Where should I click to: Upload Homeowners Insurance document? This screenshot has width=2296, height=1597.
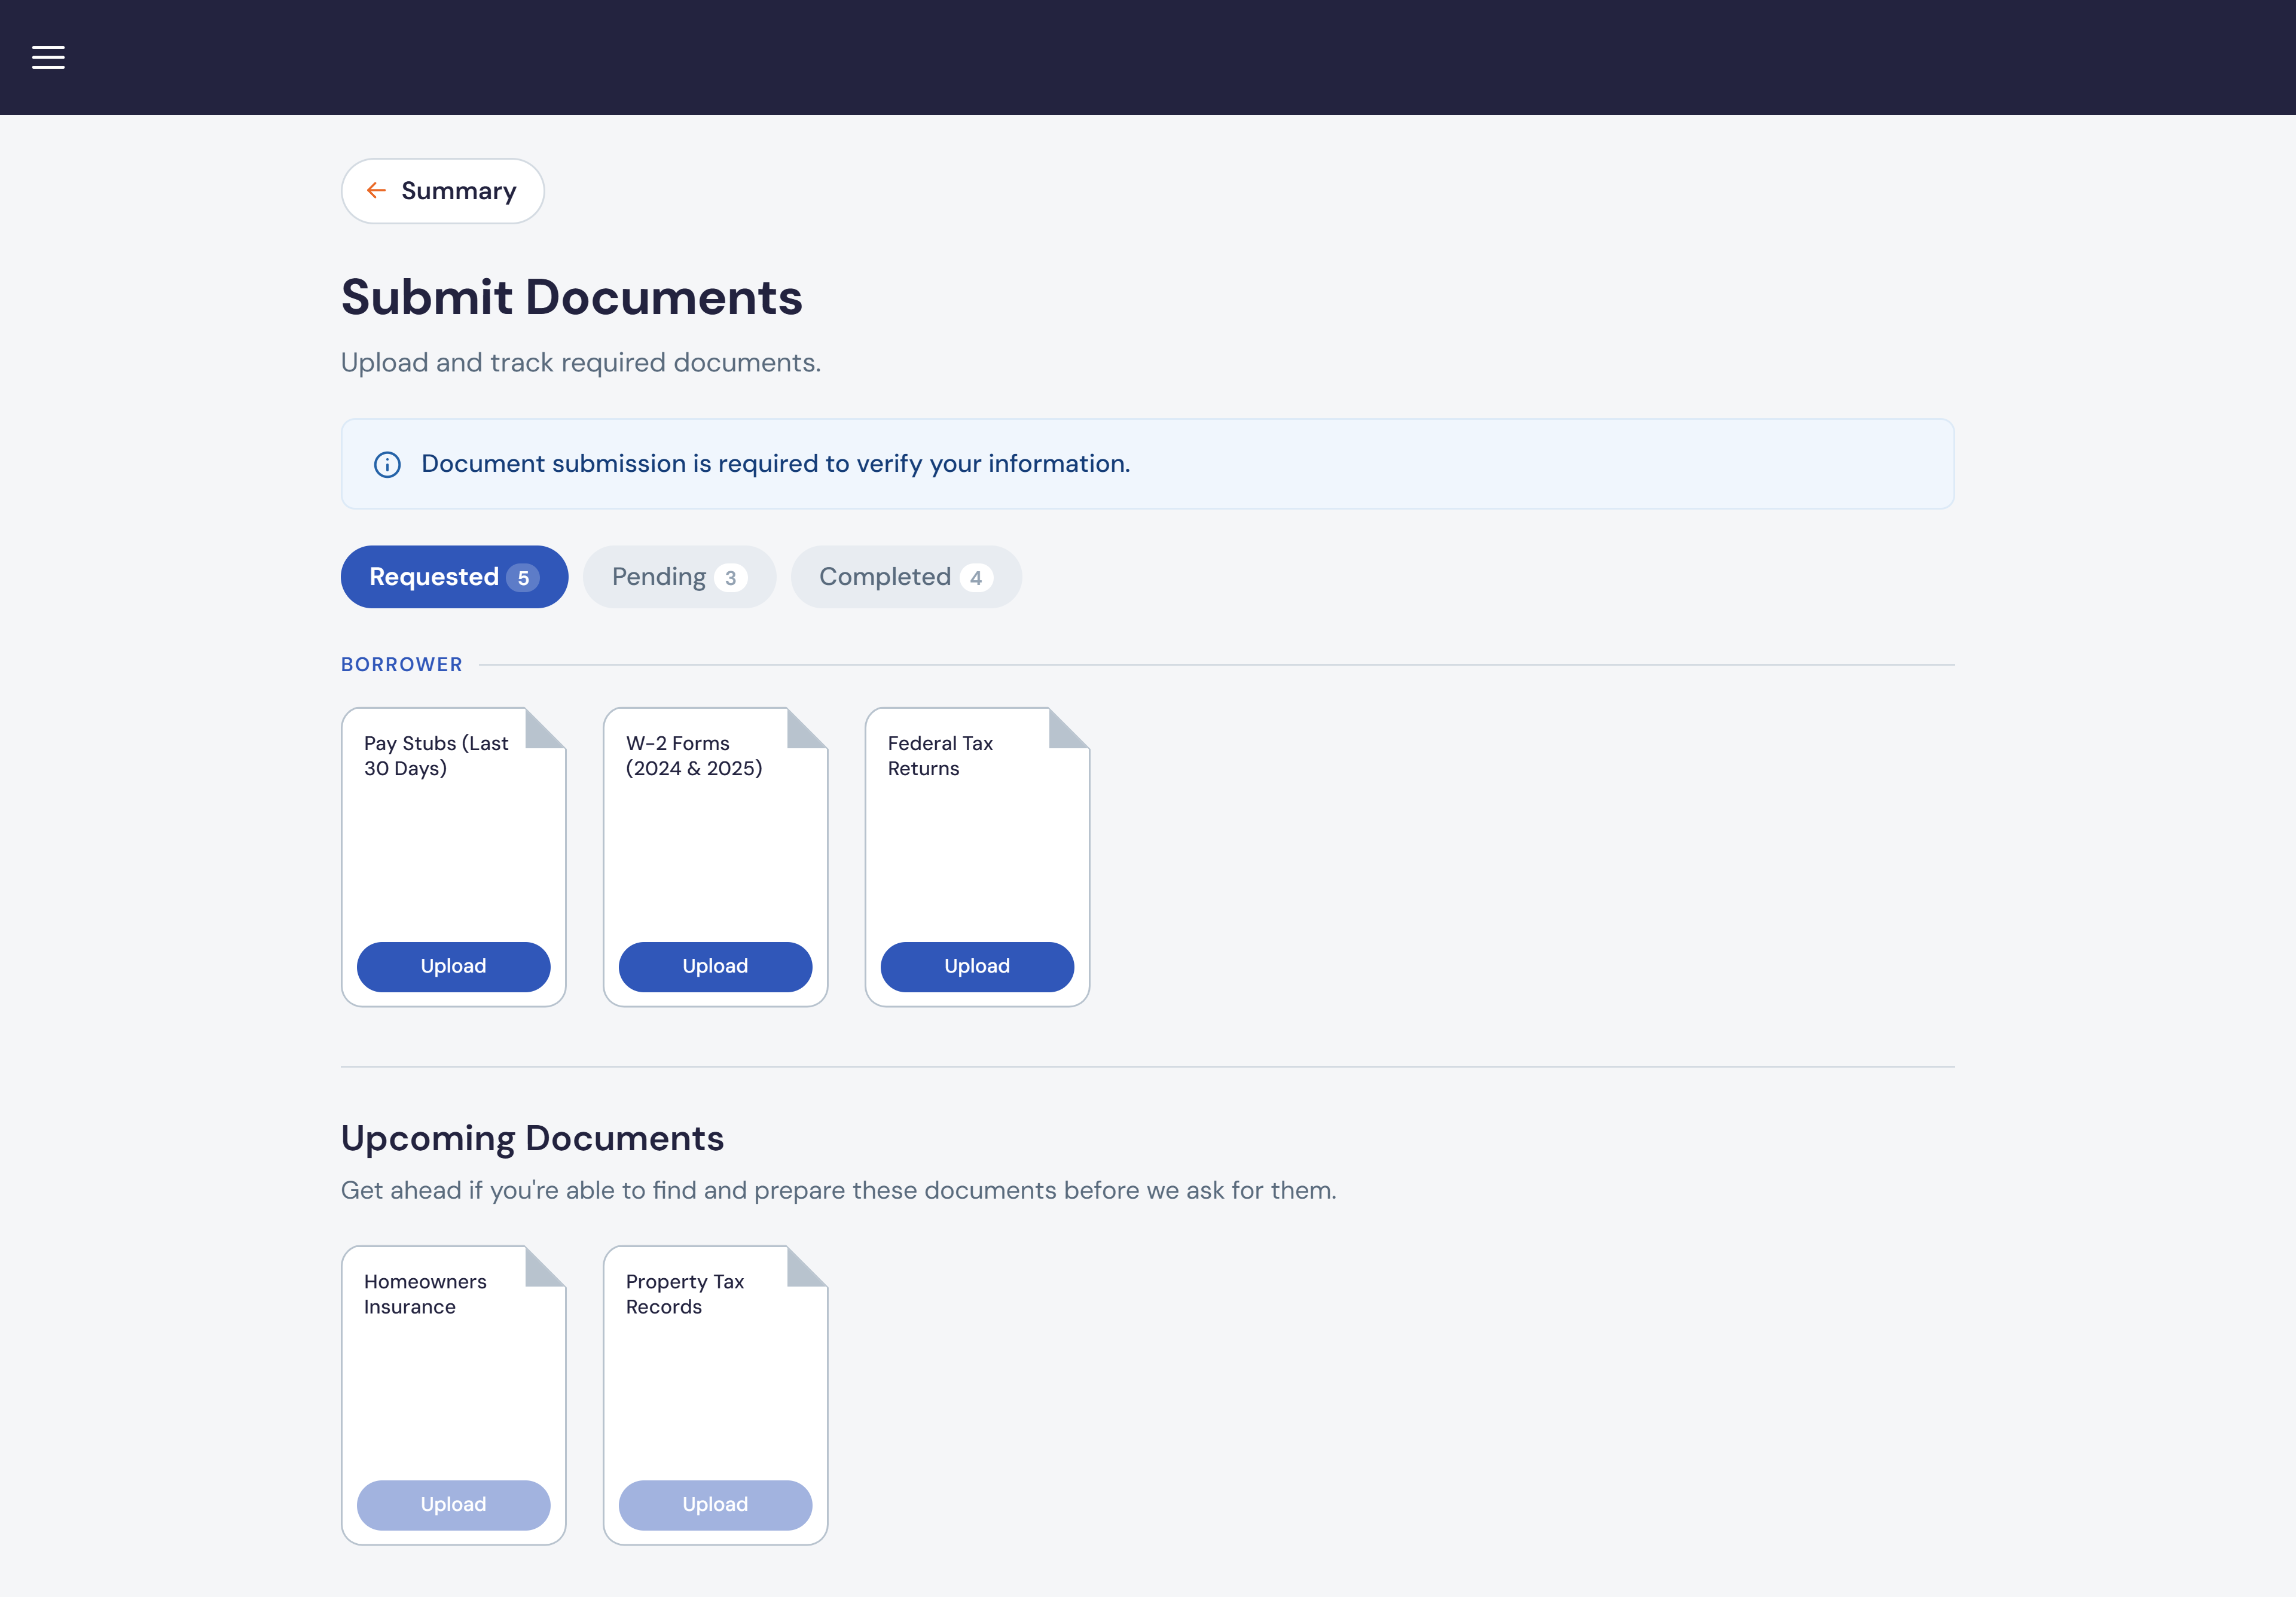coord(453,1505)
